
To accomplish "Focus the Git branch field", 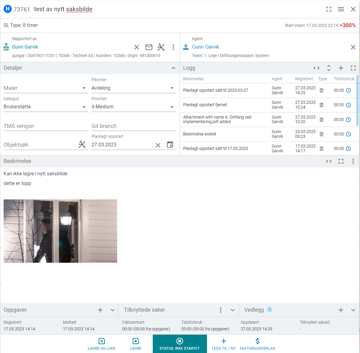I will pyautogui.click(x=134, y=126).
